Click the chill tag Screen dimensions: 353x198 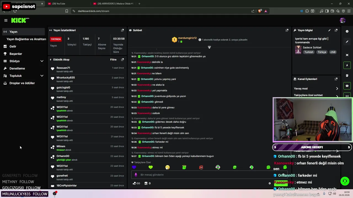point(333,52)
